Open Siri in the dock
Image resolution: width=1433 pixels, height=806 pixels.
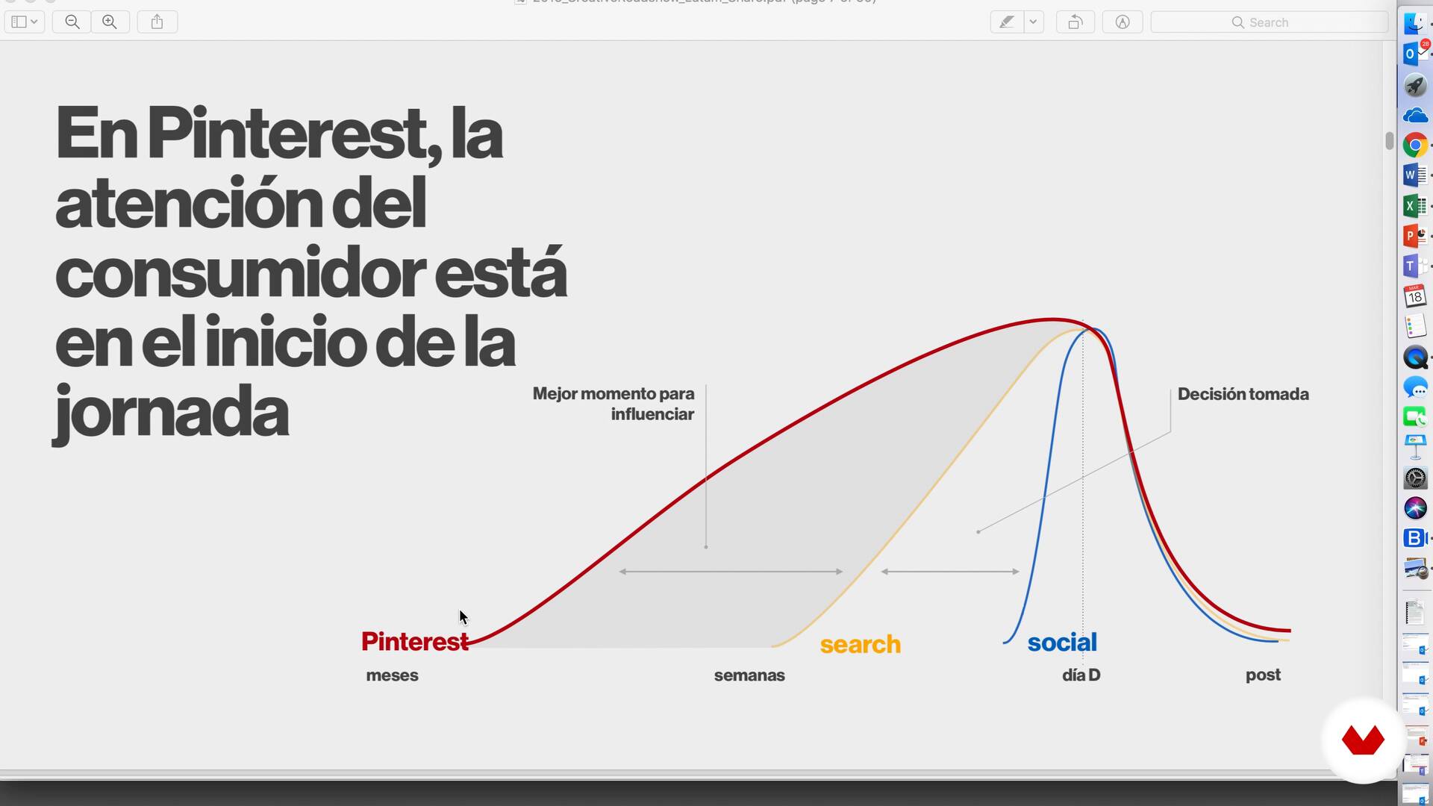[1415, 508]
